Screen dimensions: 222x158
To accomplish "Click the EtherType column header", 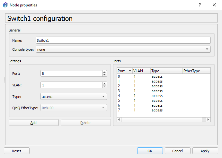I will click(197, 71).
